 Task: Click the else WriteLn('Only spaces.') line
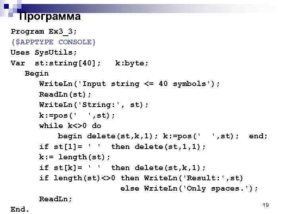coord(189,189)
